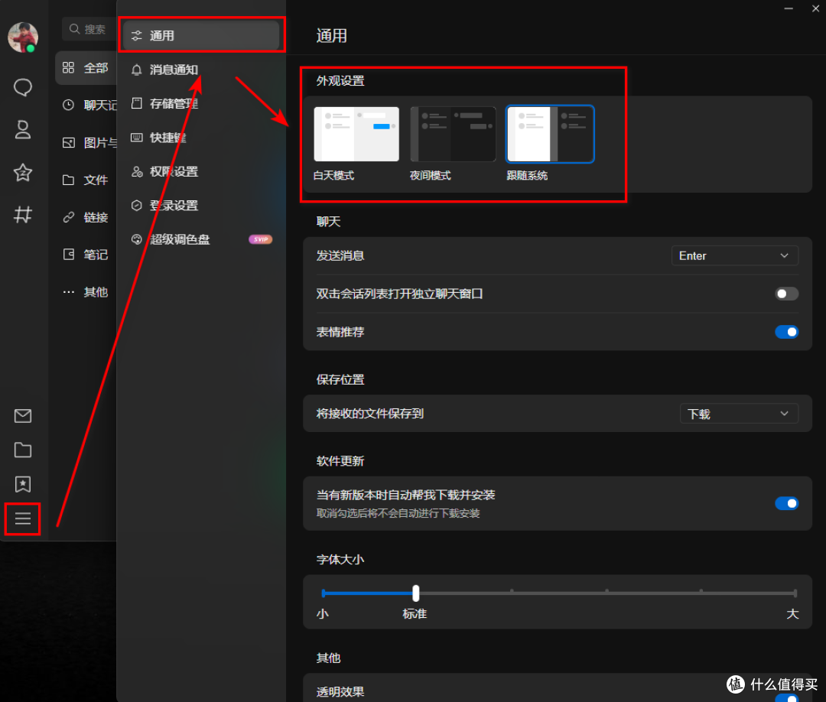
Task: Disable automatic update download toggle
Action: [x=786, y=503]
